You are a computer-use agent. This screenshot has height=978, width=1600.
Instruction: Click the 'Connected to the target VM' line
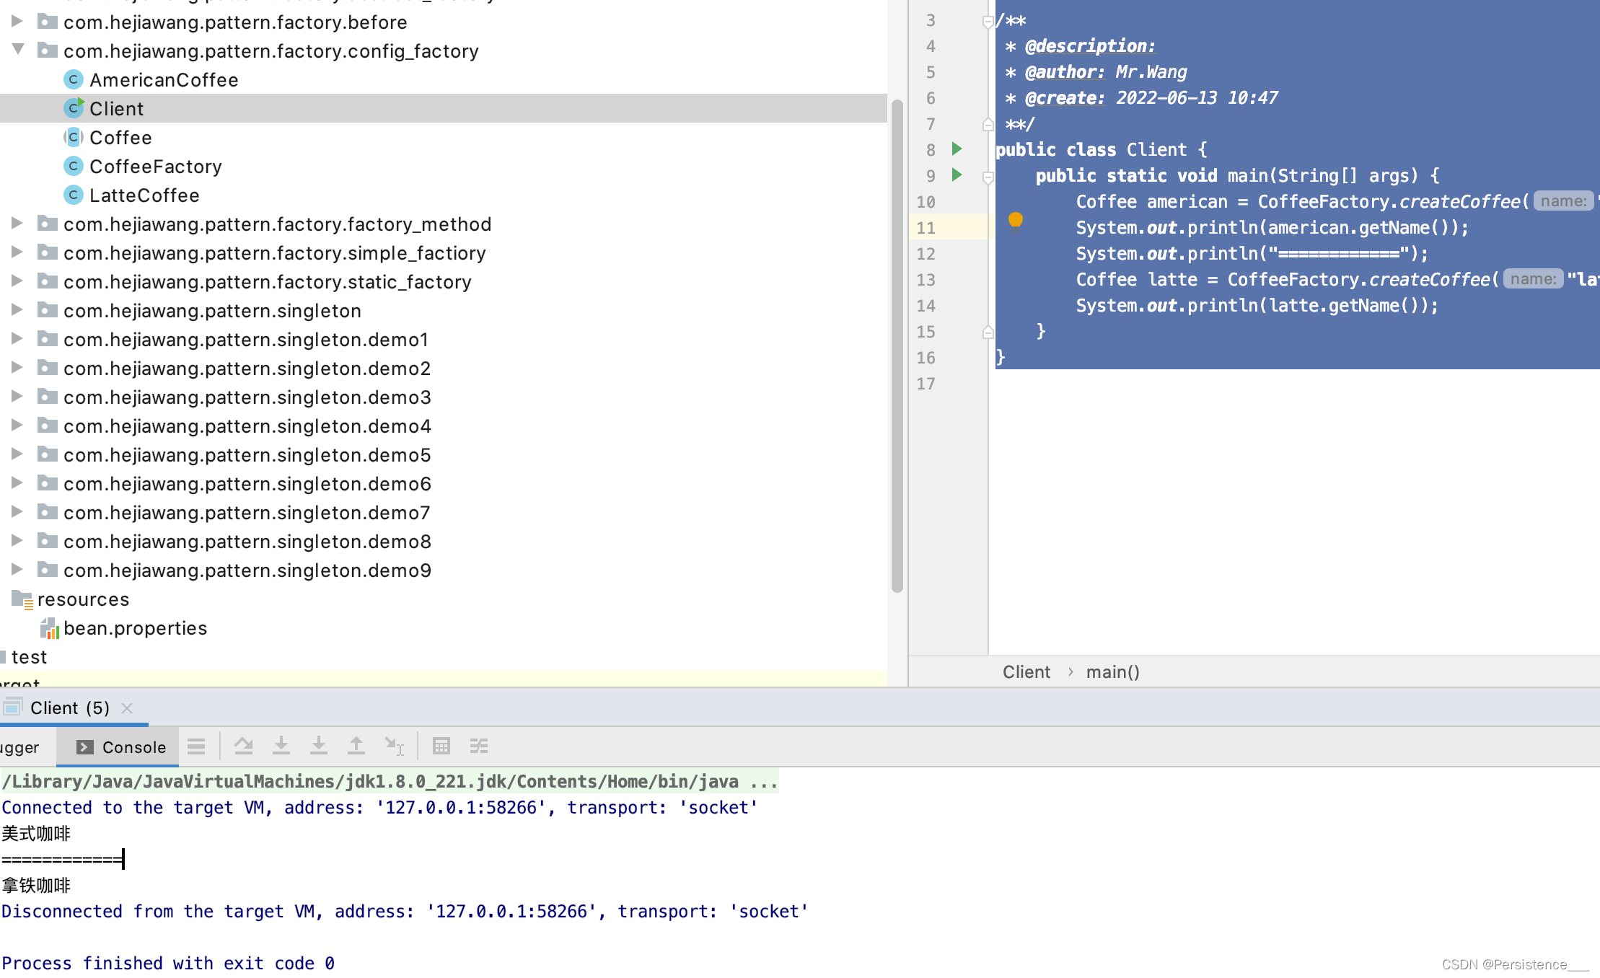pos(379,808)
